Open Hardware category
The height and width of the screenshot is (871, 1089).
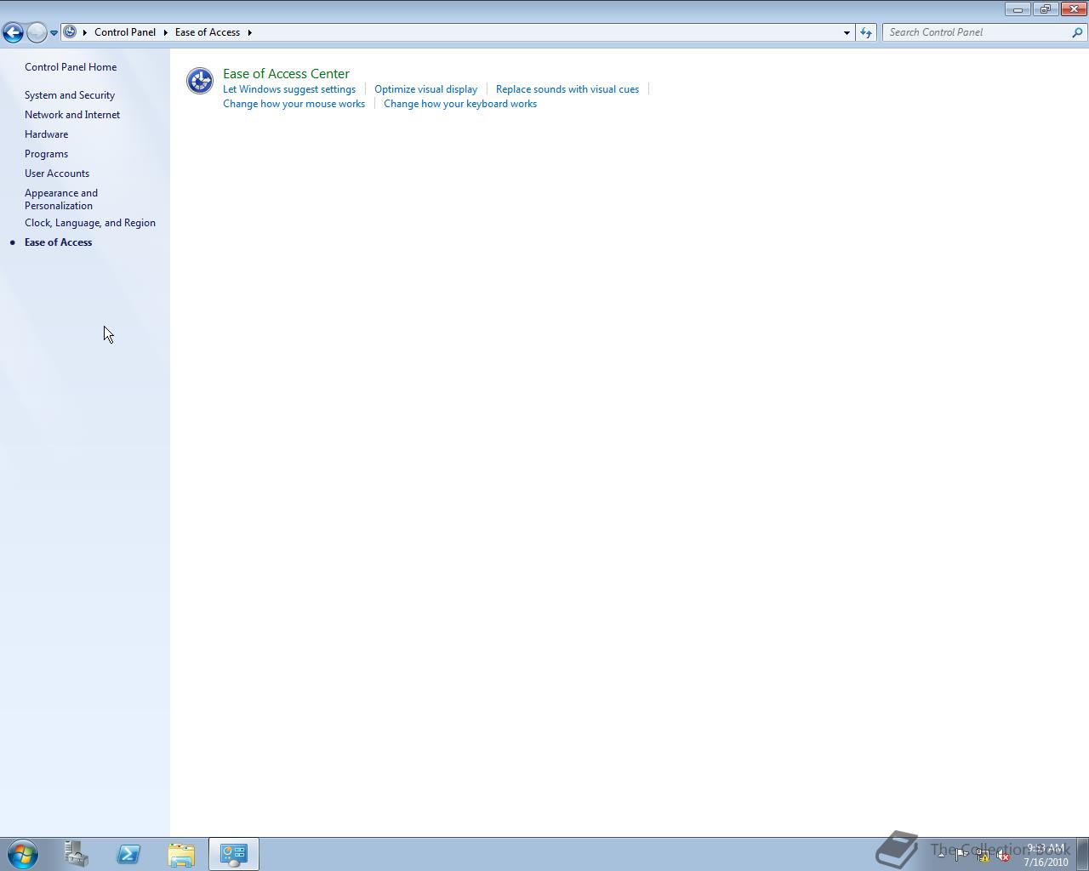tap(46, 134)
